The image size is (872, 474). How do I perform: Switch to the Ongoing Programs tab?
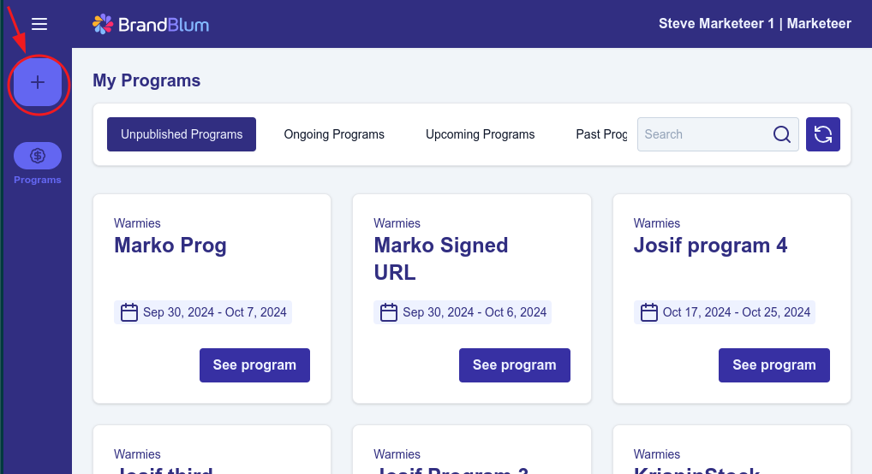(334, 134)
